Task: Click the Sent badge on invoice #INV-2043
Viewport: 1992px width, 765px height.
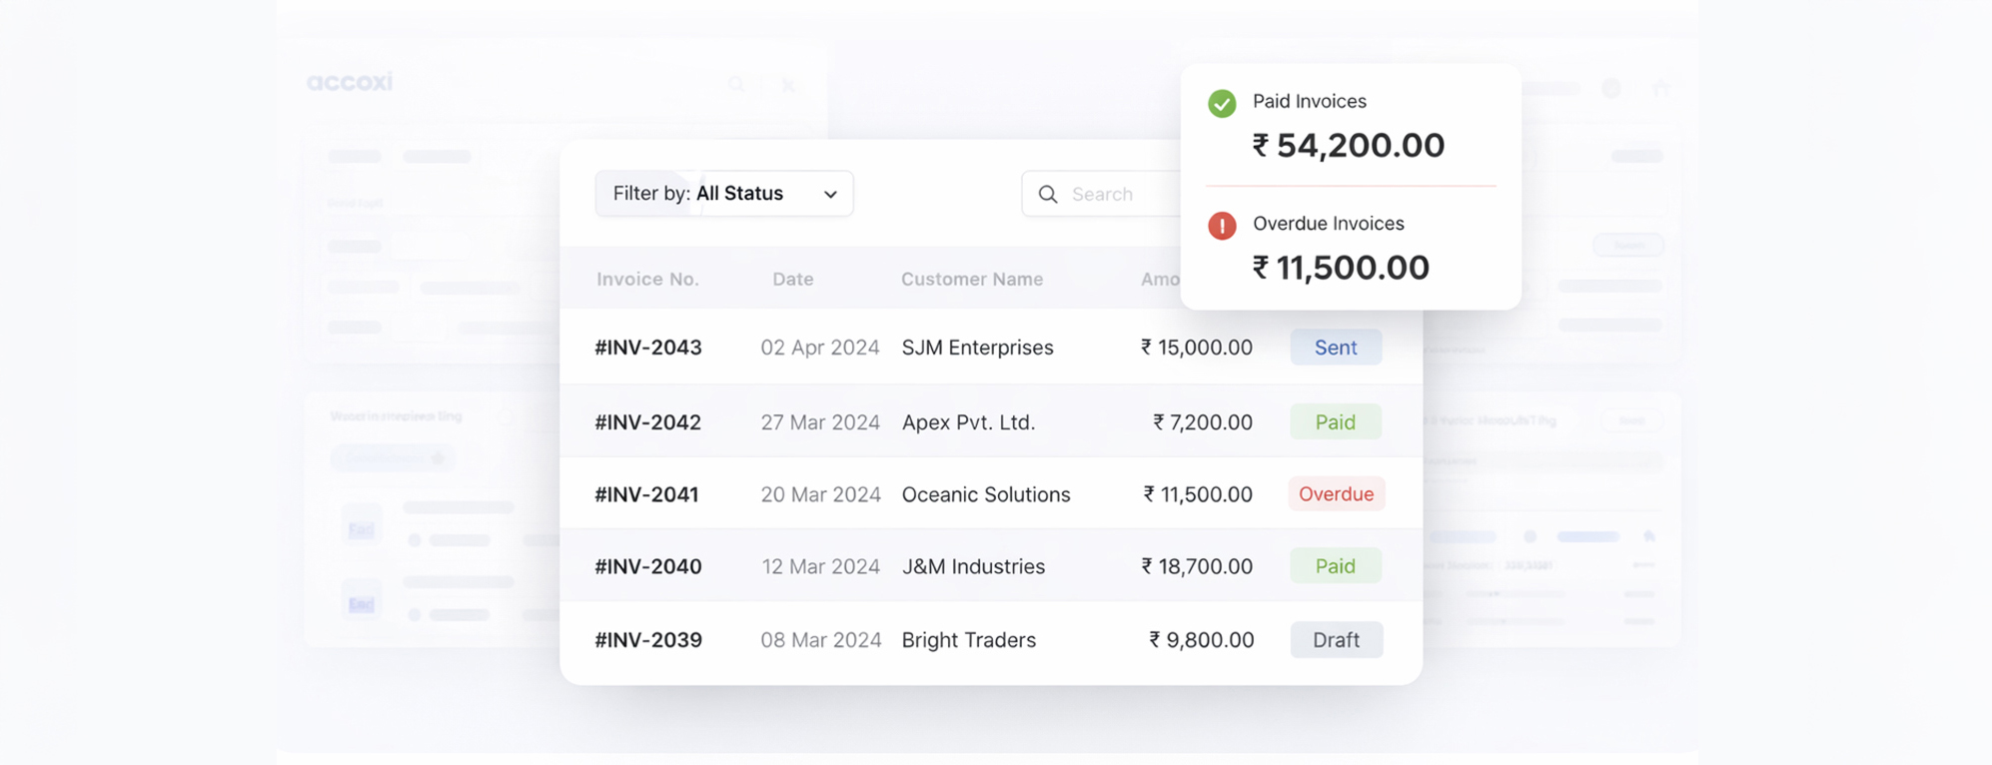Action: pyautogui.click(x=1336, y=347)
